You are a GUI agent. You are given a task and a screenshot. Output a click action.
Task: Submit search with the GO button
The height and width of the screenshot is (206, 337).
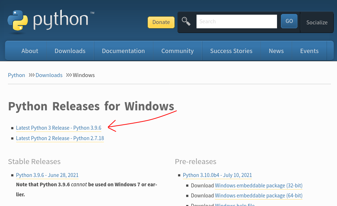[289, 21]
